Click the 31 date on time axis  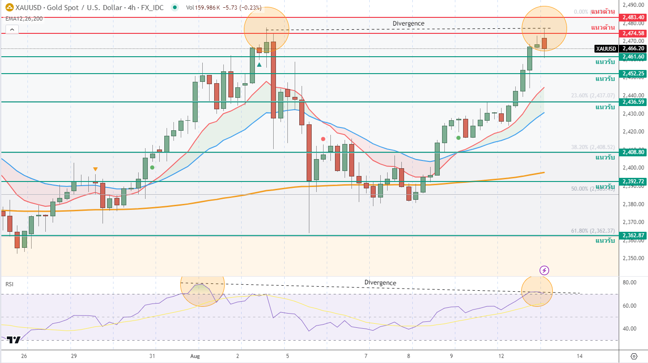153,356
